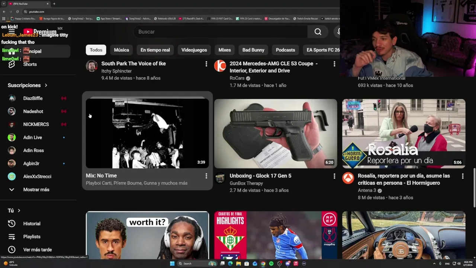Open AlexXxStrecci subscription channel
This screenshot has width=476, height=268.
tap(36, 176)
